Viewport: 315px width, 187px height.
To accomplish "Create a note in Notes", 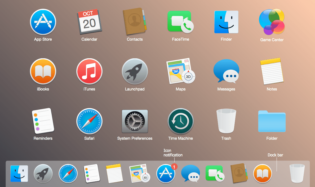I will pyautogui.click(x=272, y=71).
